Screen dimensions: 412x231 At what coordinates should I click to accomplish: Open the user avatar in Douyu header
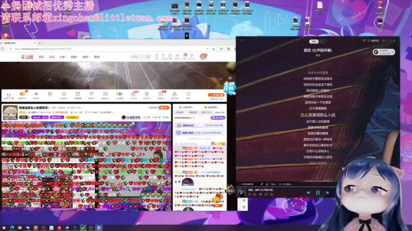[x=203, y=56]
